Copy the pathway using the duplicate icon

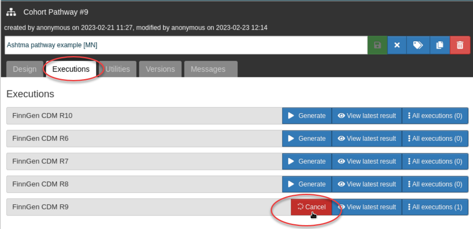(440, 45)
